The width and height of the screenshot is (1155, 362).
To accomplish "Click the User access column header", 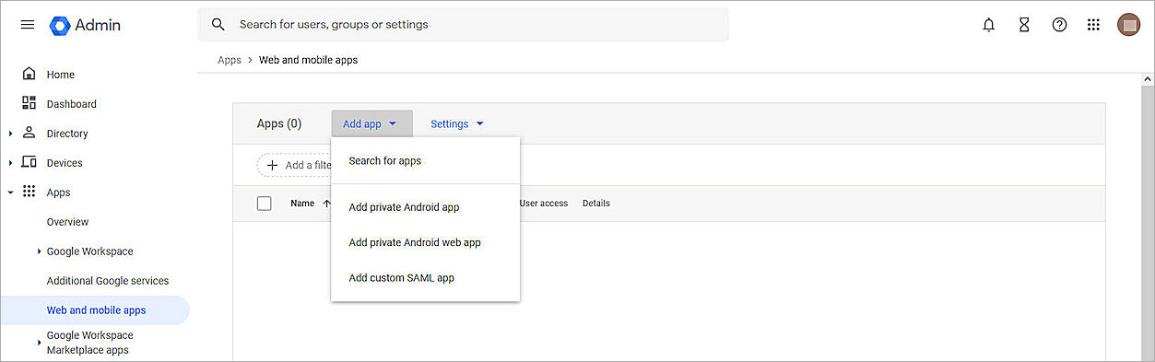I will click(544, 204).
